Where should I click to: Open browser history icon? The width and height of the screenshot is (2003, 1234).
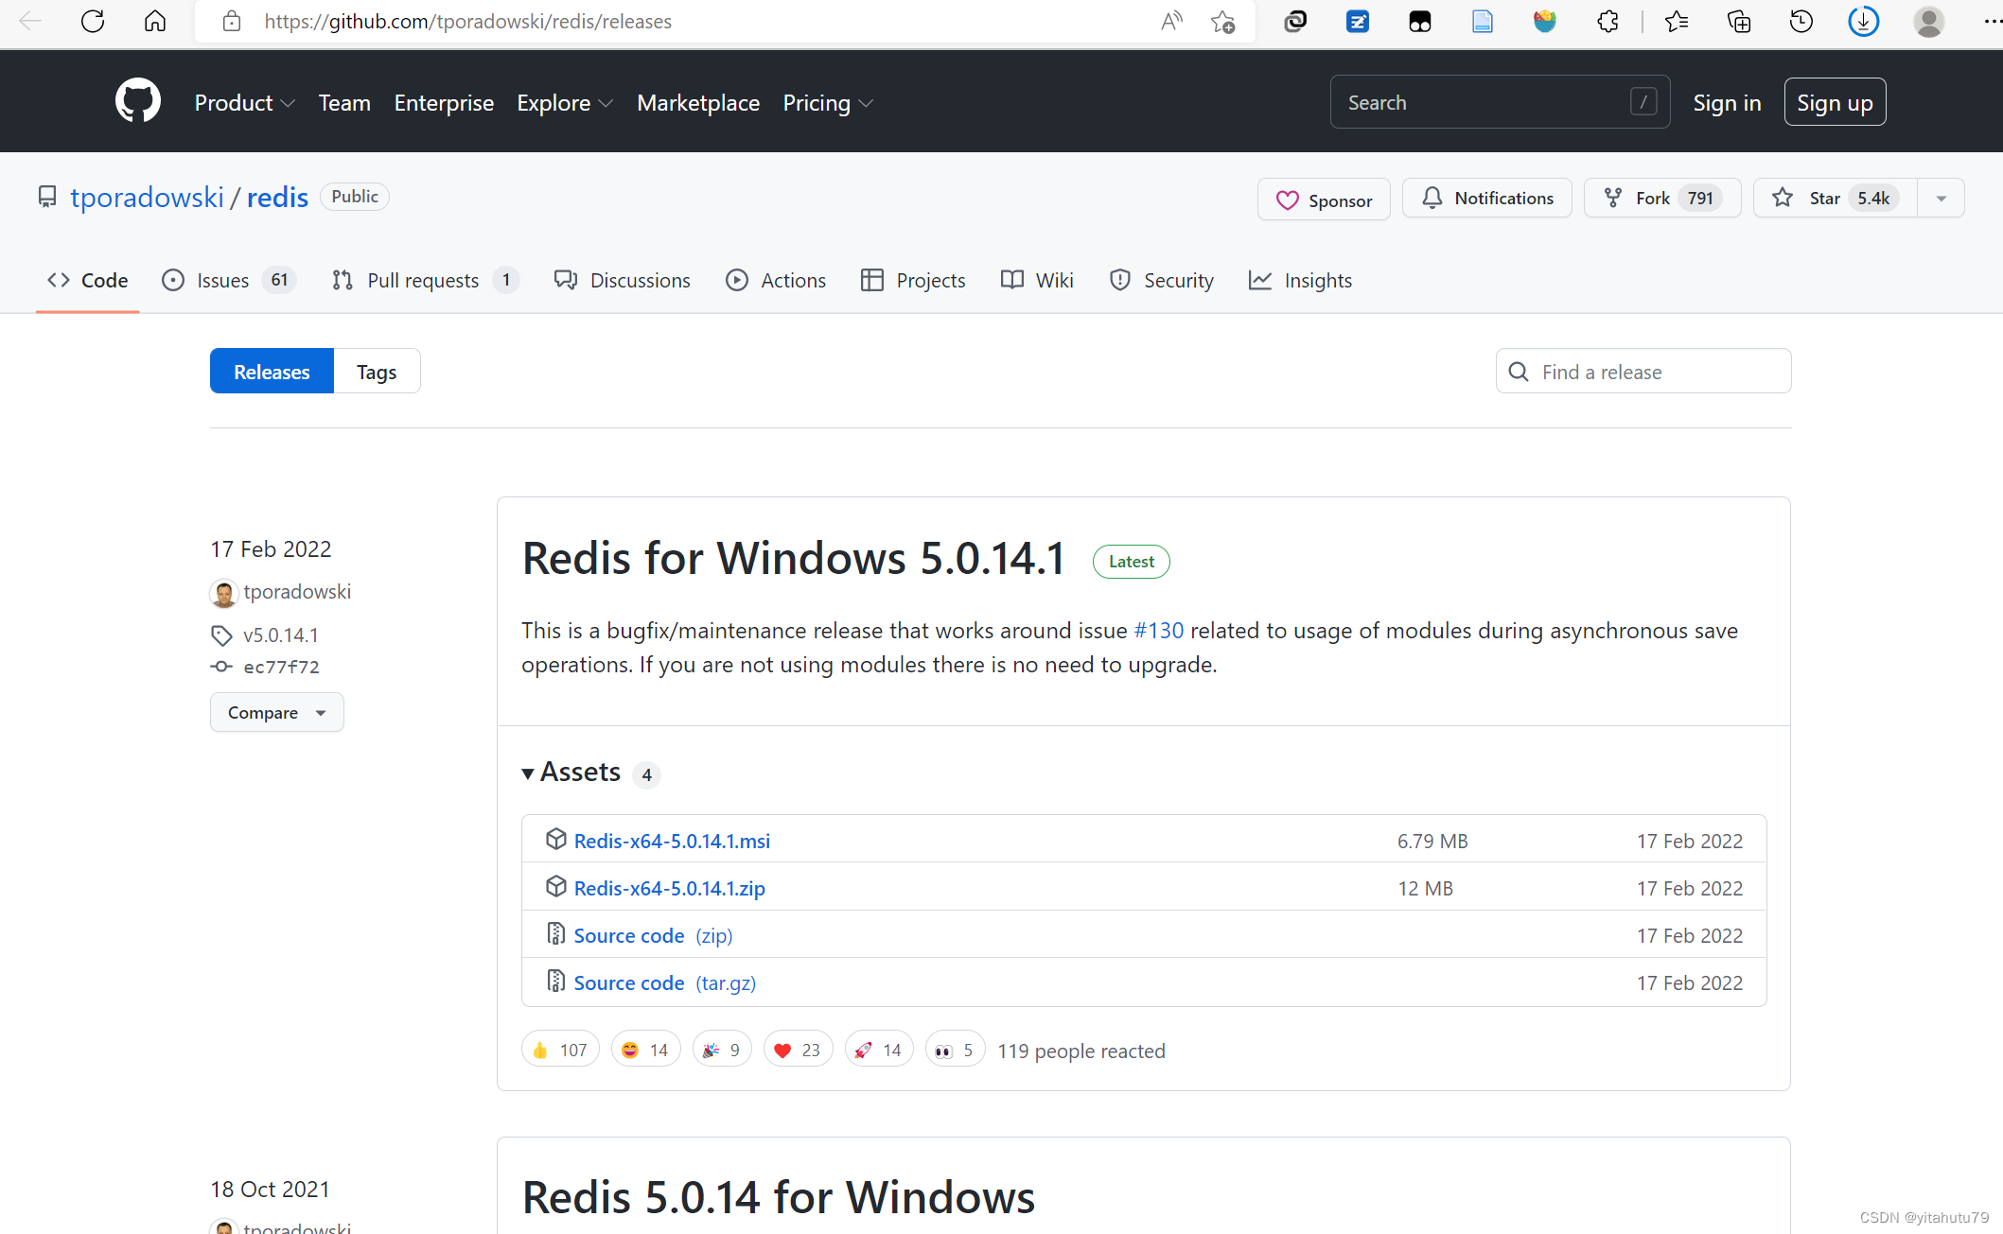pos(1801,21)
